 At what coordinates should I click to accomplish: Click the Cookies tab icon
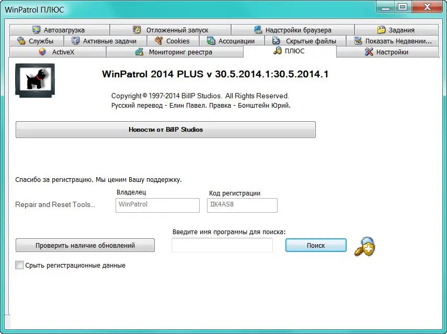point(158,41)
